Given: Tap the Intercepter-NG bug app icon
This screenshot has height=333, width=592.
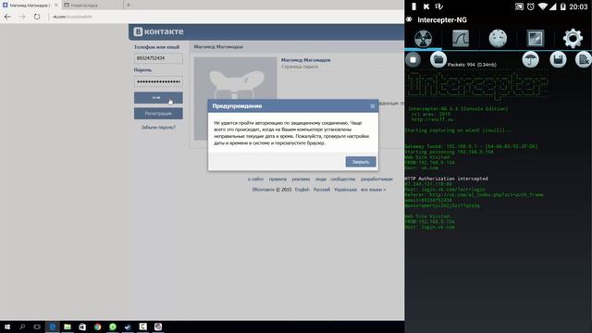Looking at the screenshot, I should 409,19.
